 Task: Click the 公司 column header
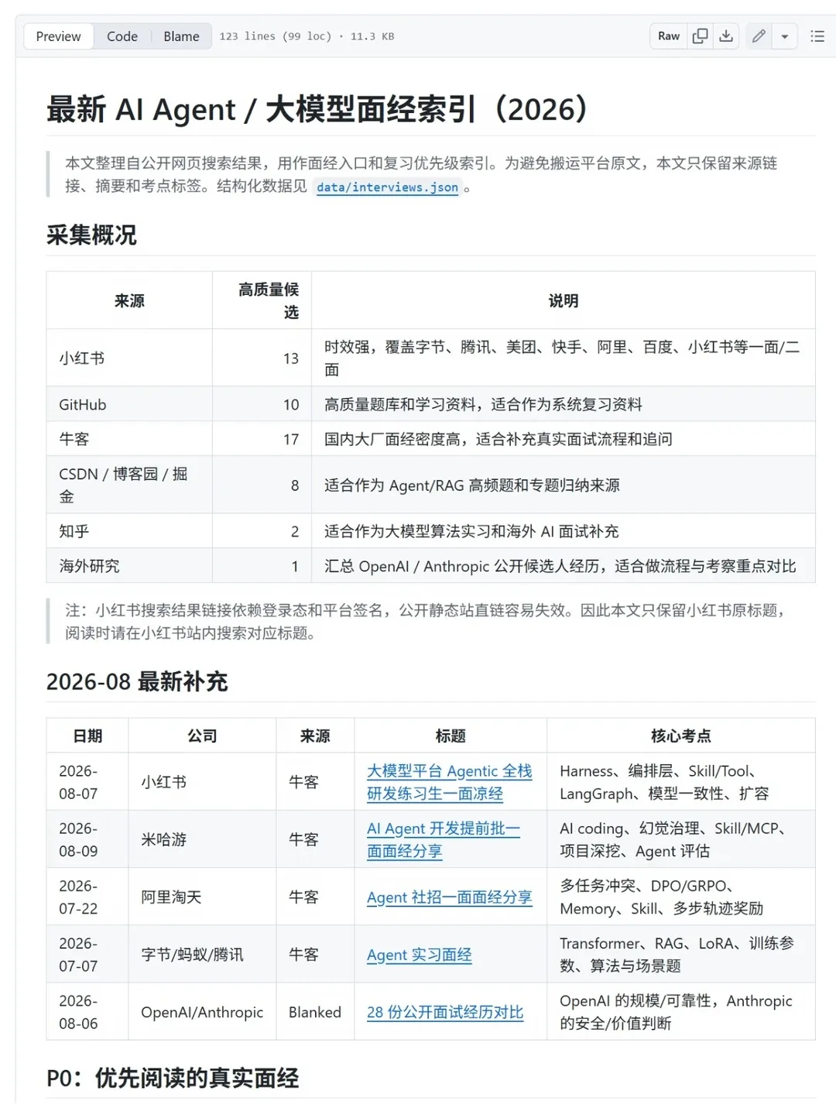pyautogui.click(x=202, y=736)
